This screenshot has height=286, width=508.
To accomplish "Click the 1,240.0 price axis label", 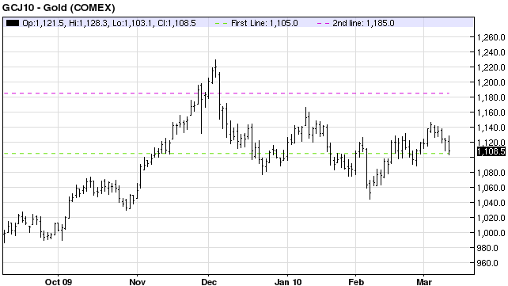I will click(491, 52).
